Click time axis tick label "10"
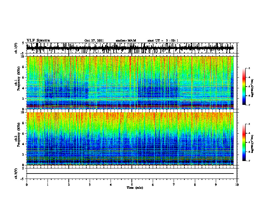Viewport: 267px width, 207px height. pos(237,185)
